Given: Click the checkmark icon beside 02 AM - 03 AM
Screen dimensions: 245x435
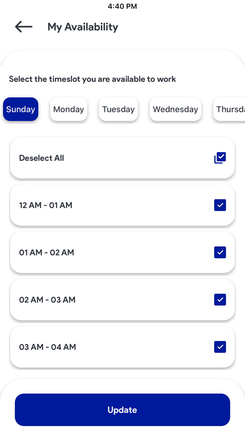Looking at the screenshot, I should pos(220,299).
